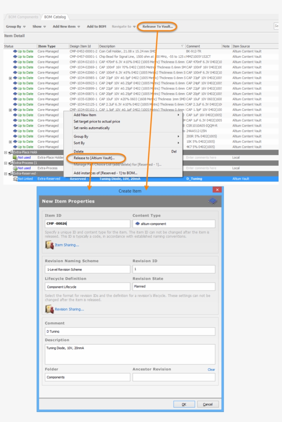The image size is (282, 422).
Task: Open Group By submenu in context menu
Action: 123,137
